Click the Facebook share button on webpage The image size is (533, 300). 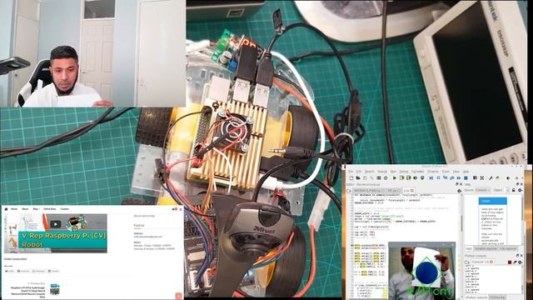23,271
